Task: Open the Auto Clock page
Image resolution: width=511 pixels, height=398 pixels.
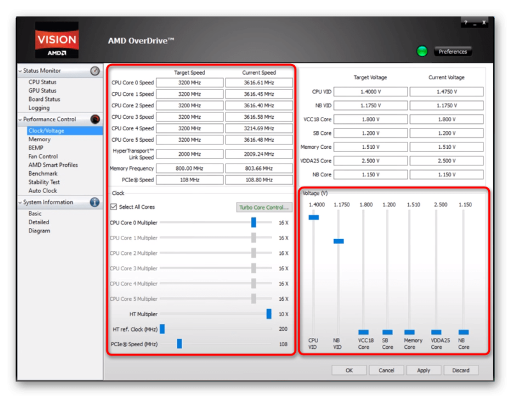Action: 43,190
